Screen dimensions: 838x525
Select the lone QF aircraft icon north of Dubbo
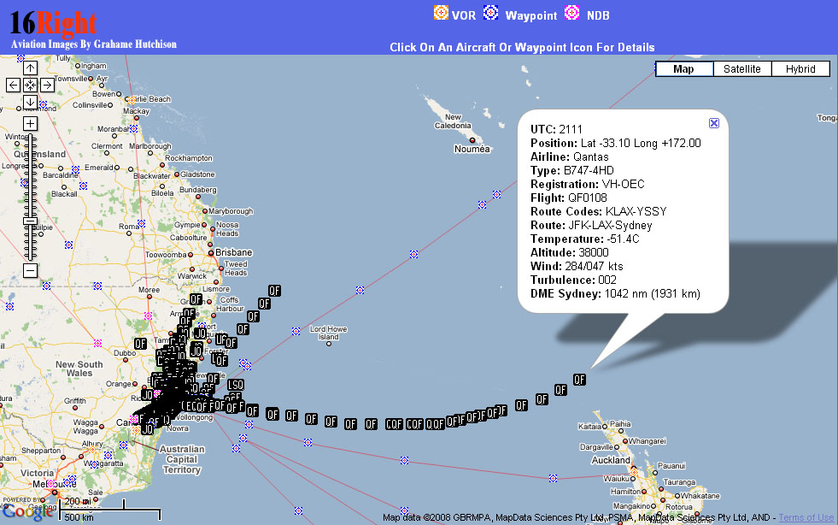point(140,344)
